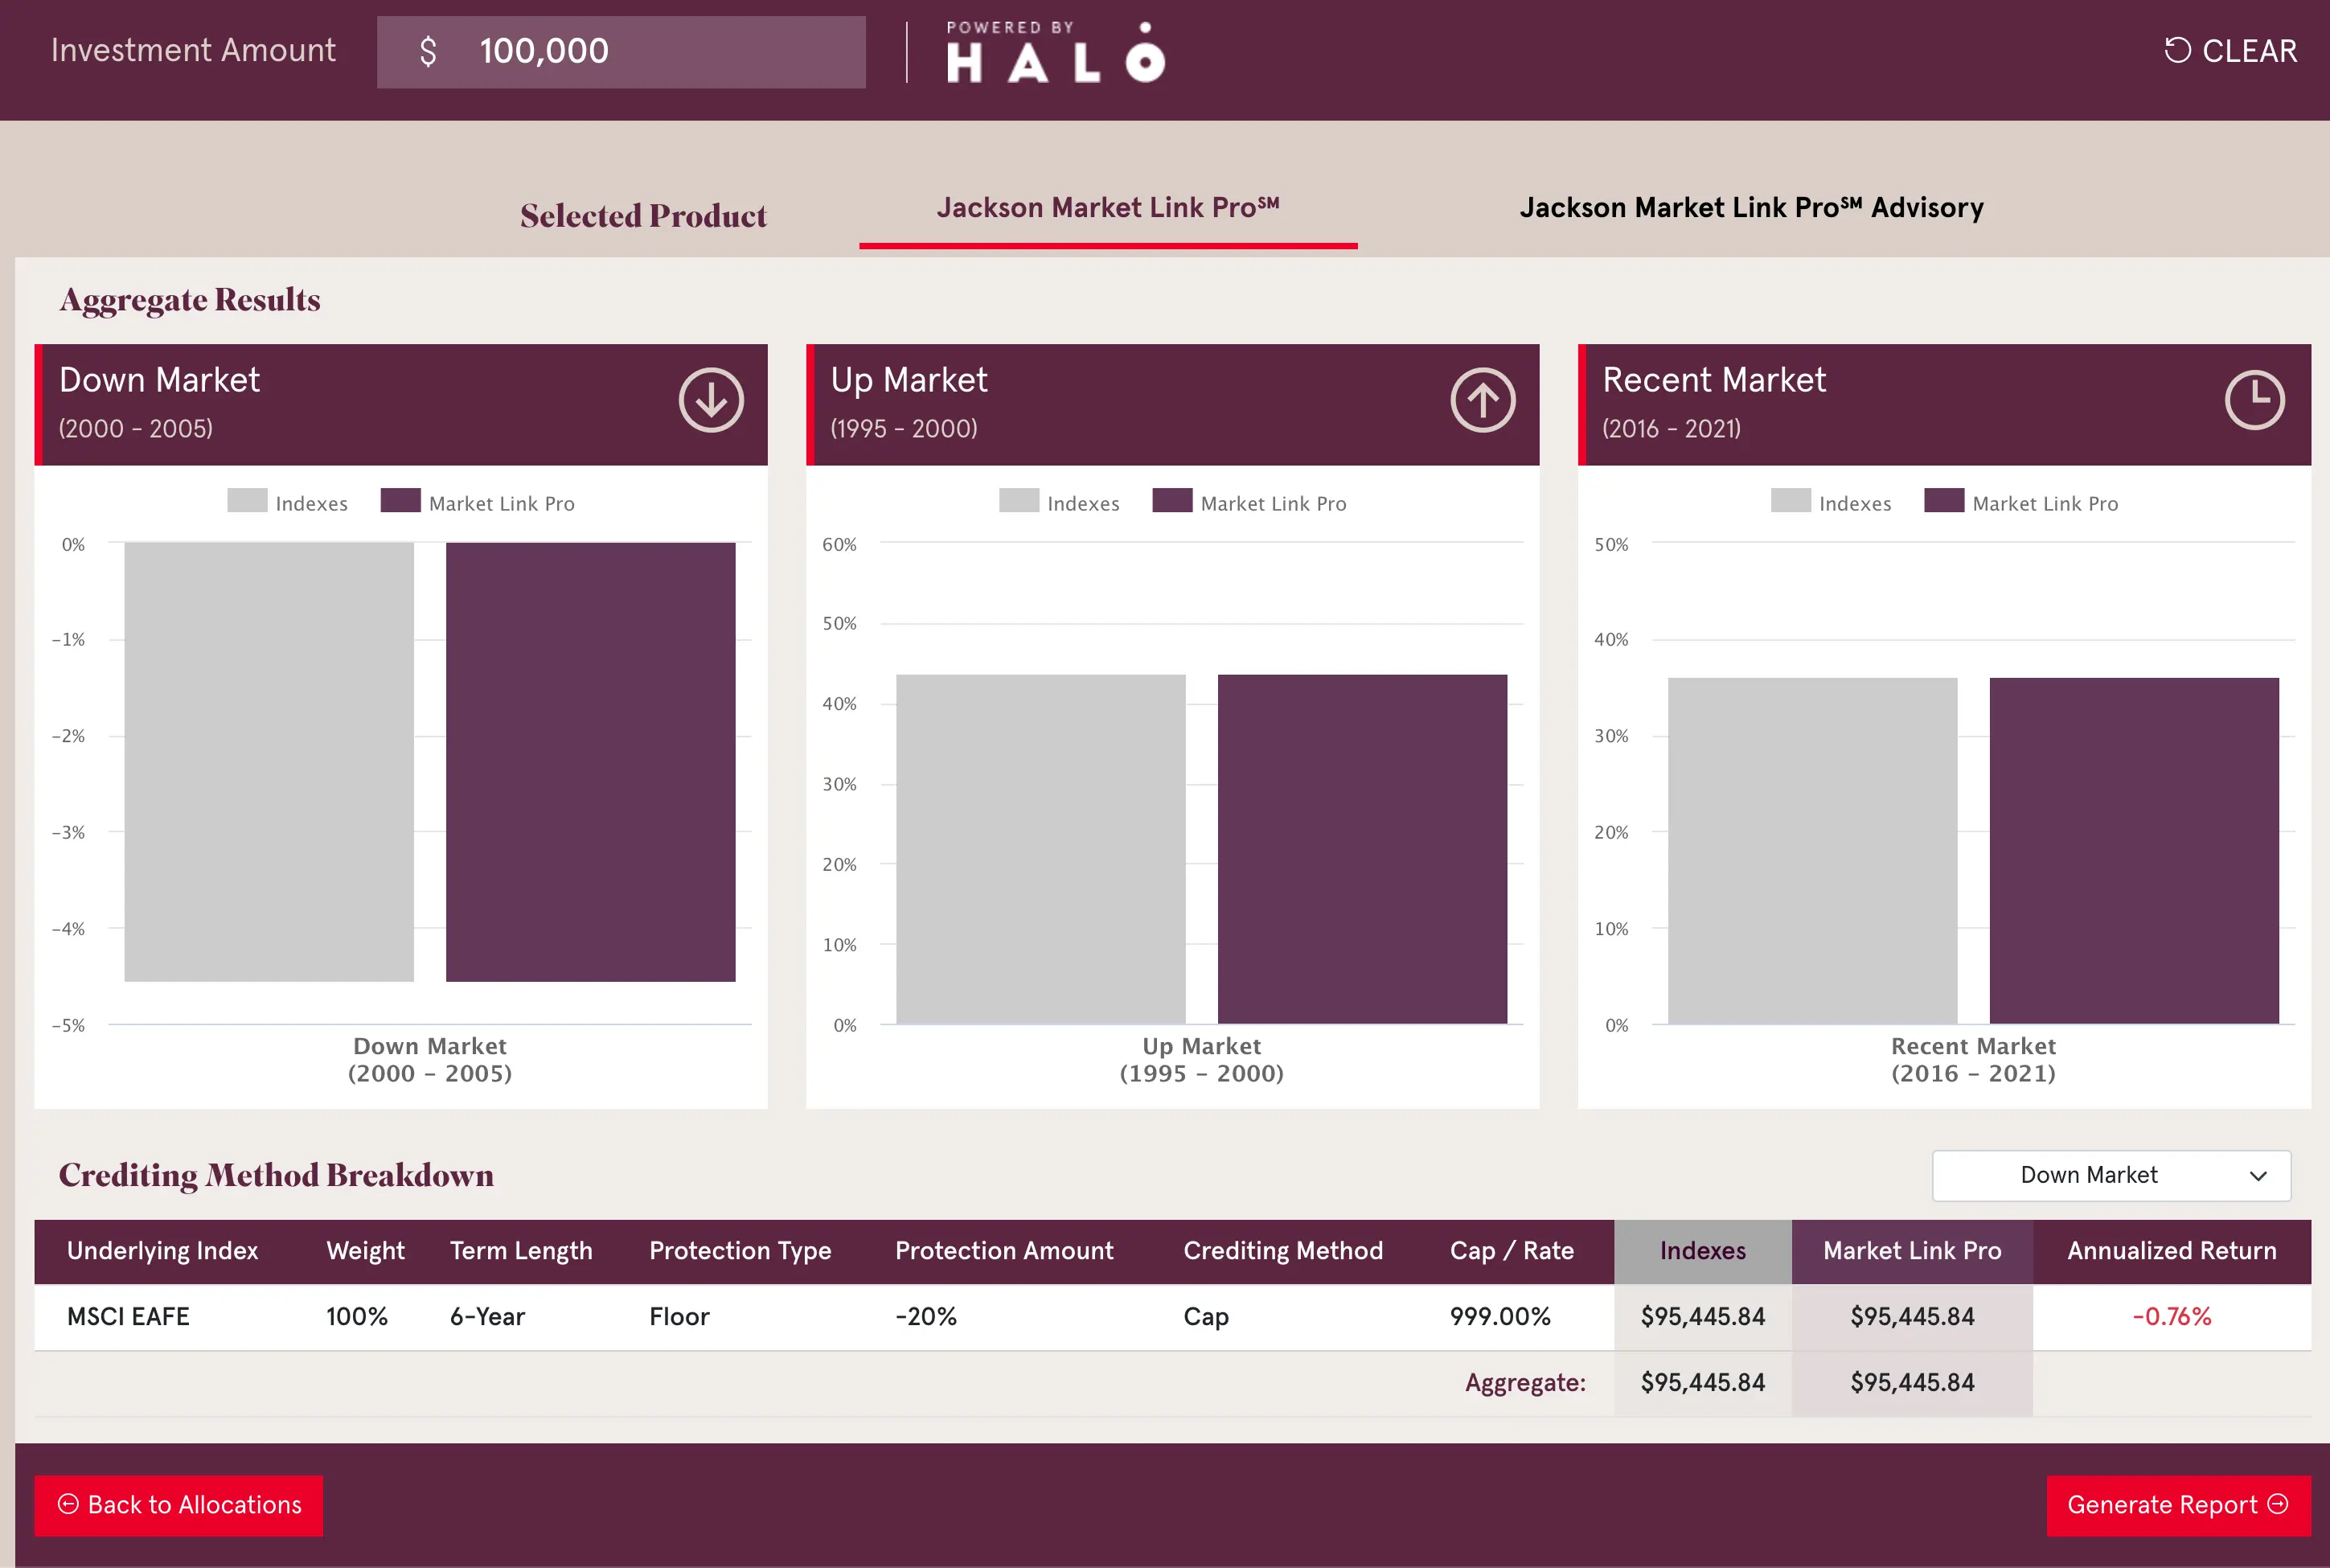Click the Aggregate Results heading
2330x1568 pixels.
pos(190,300)
